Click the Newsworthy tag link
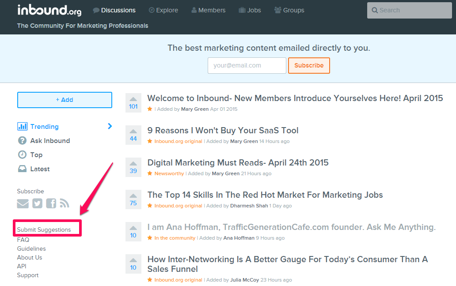The width and height of the screenshot is (456, 286). (x=169, y=173)
